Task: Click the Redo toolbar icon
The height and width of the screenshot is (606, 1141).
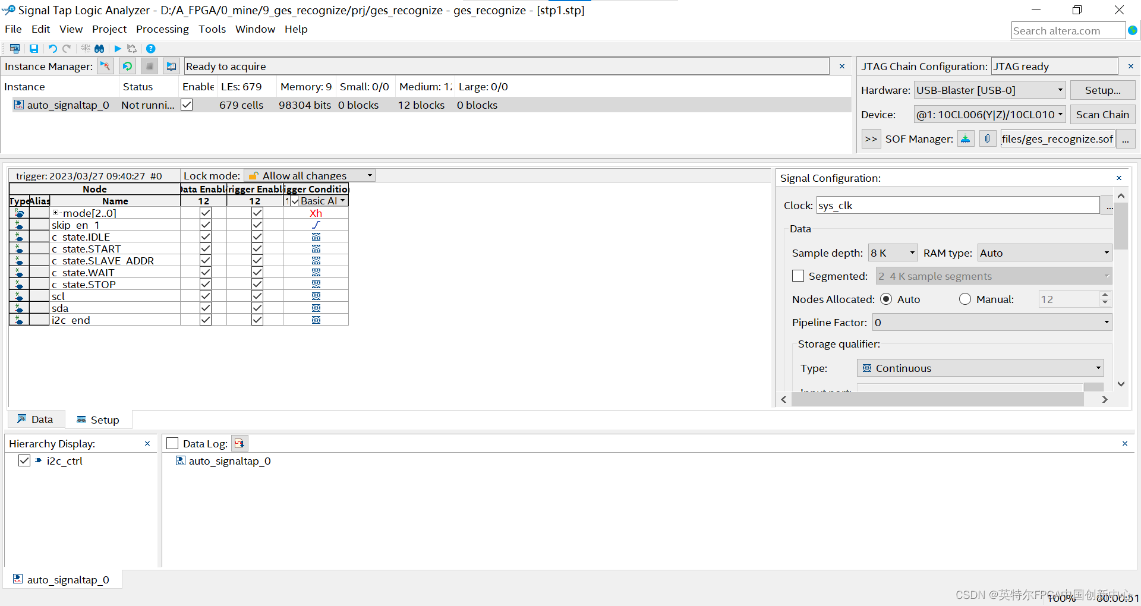Action: (67, 49)
